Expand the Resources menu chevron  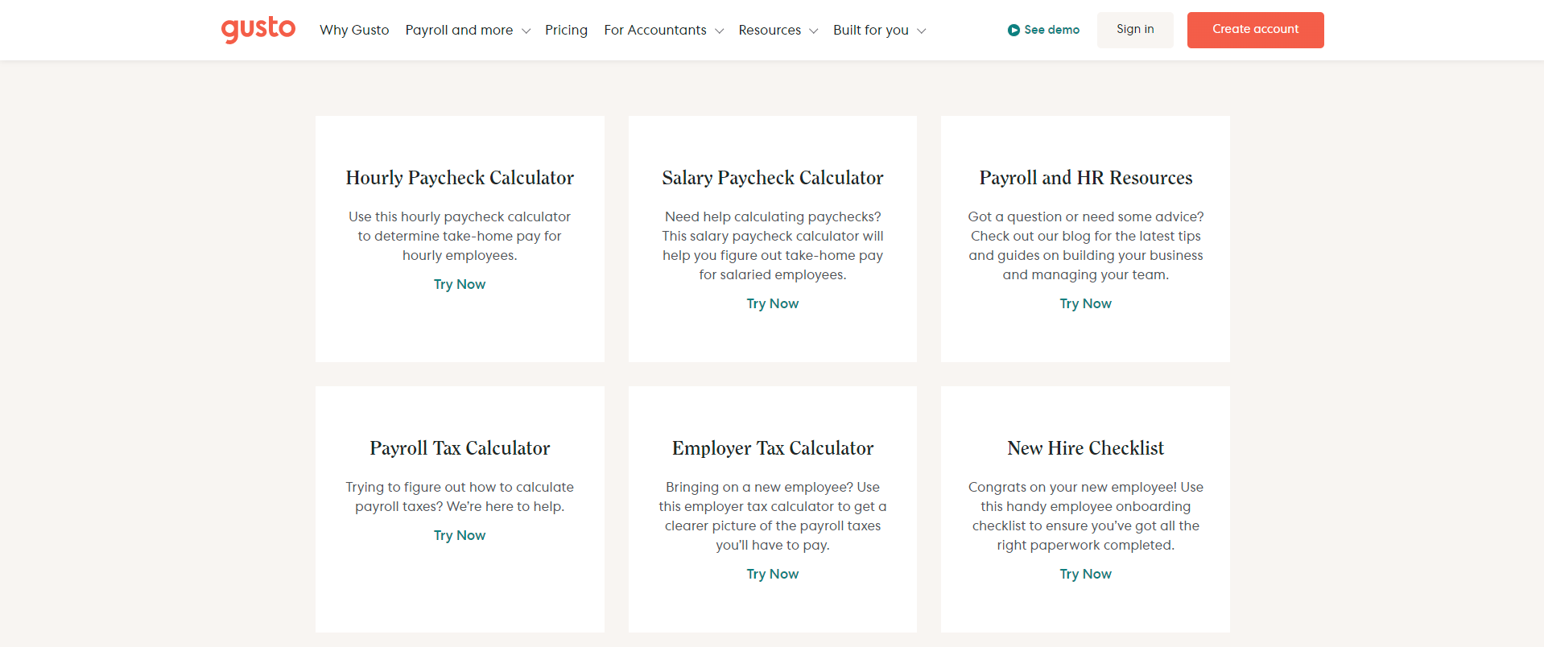[x=814, y=31]
